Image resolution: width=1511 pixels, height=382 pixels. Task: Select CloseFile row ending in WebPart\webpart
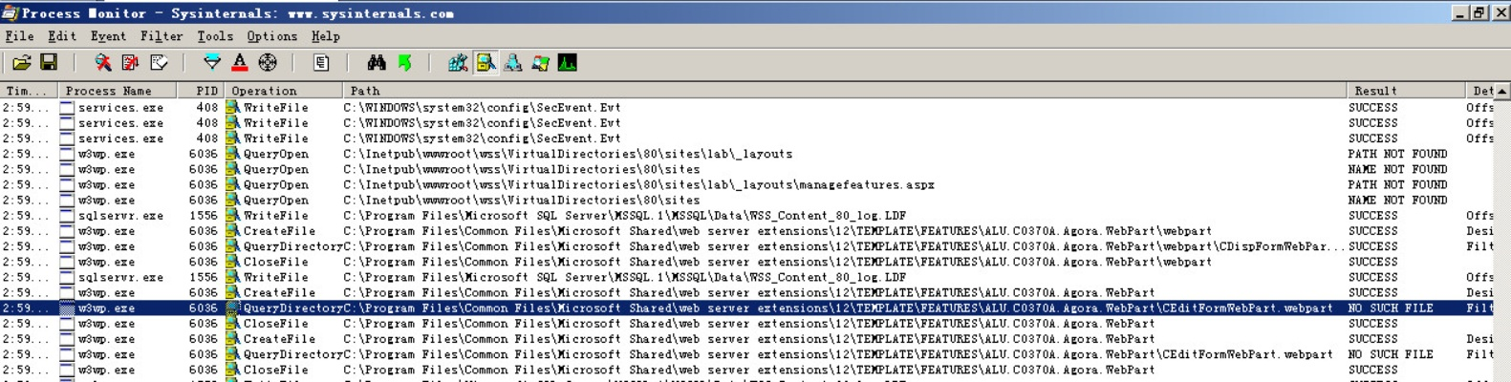747,262
